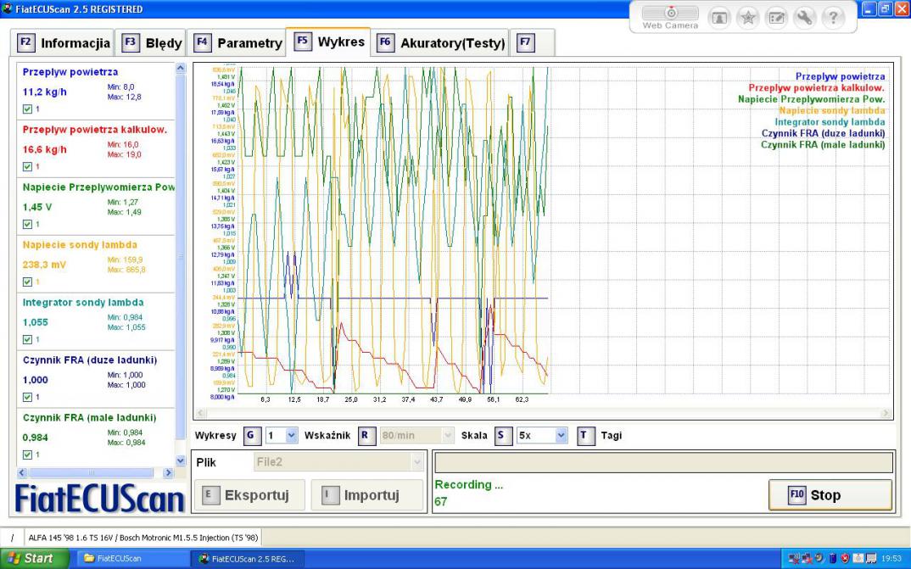This screenshot has width=911, height=569.
Task: Switch to the Parametry tab
Action: click(x=239, y=42)
